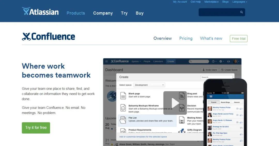Image resolution: width=279 pixels, height=146 pixels.
Task: Open the Company menu
Action: coord(103,13)
